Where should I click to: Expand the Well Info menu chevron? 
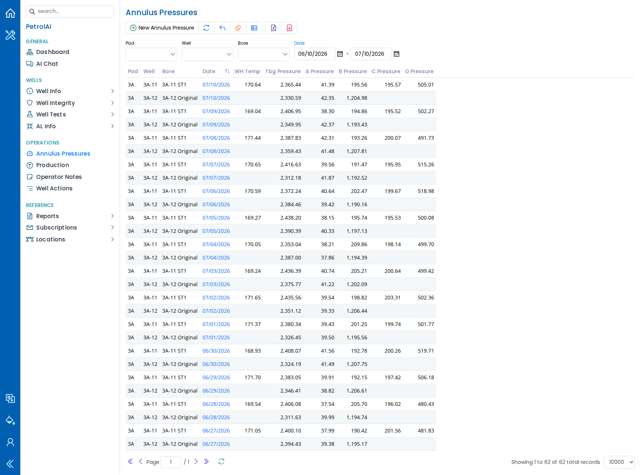112,91
